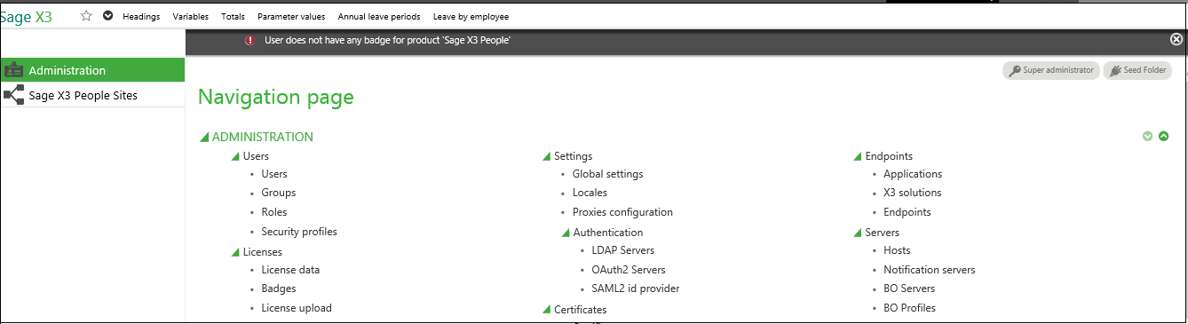Open OAuth2 Servers link
Viewport: 1188px width, 324px height.
click(629, 270)
